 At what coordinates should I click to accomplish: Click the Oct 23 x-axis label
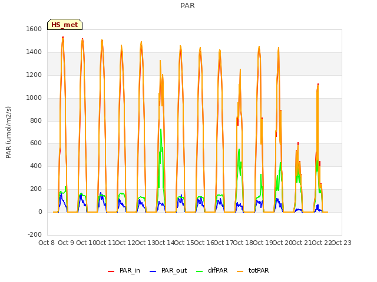pos(342,243)
